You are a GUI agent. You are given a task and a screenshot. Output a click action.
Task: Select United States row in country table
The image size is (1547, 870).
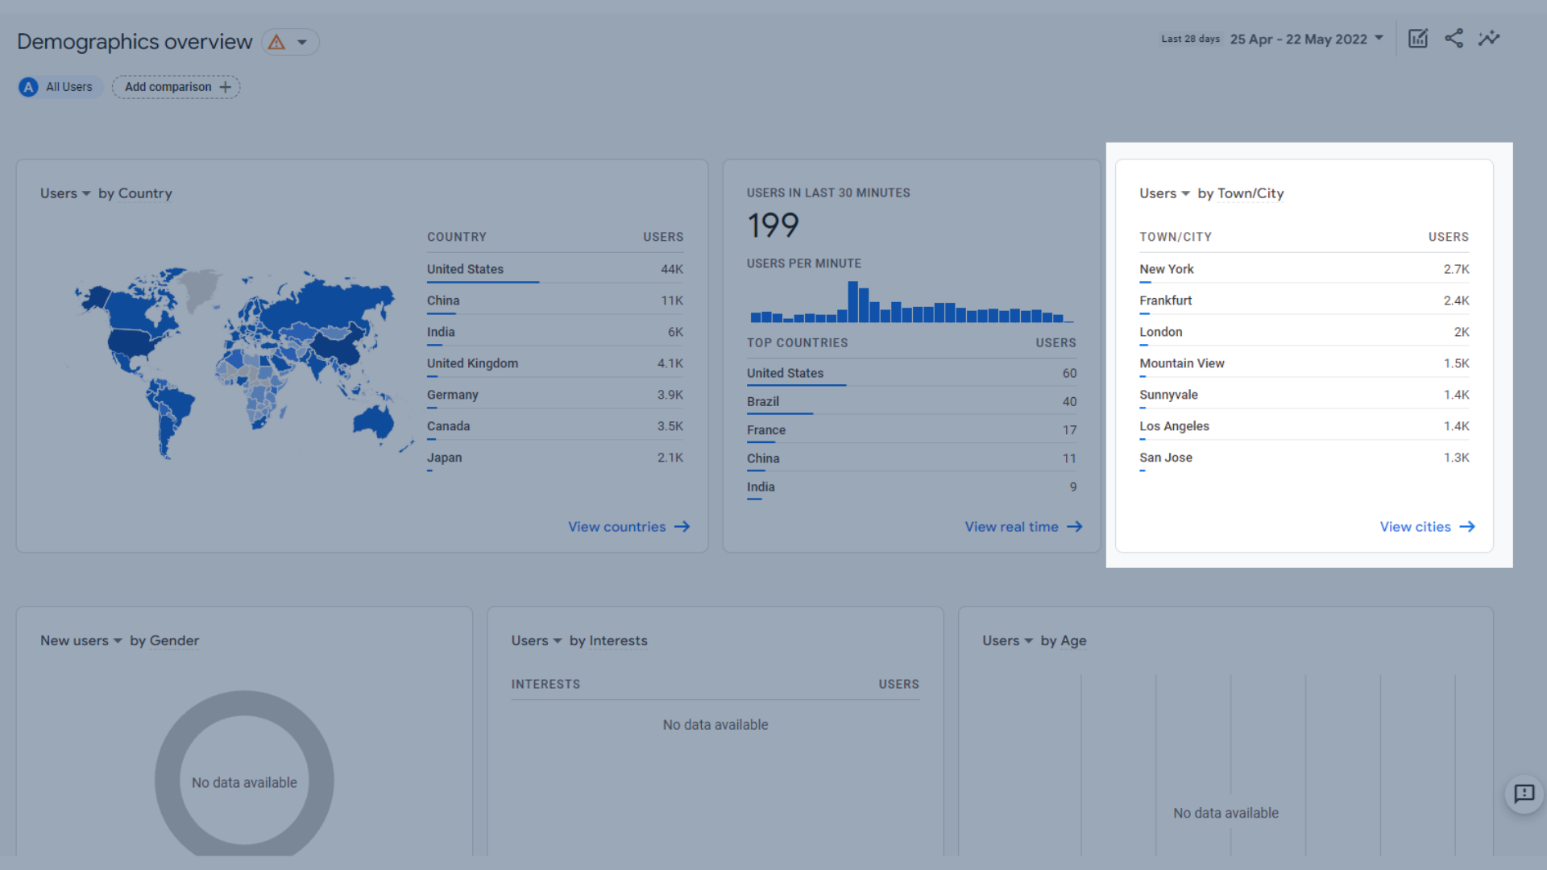[x=465, y=269]
